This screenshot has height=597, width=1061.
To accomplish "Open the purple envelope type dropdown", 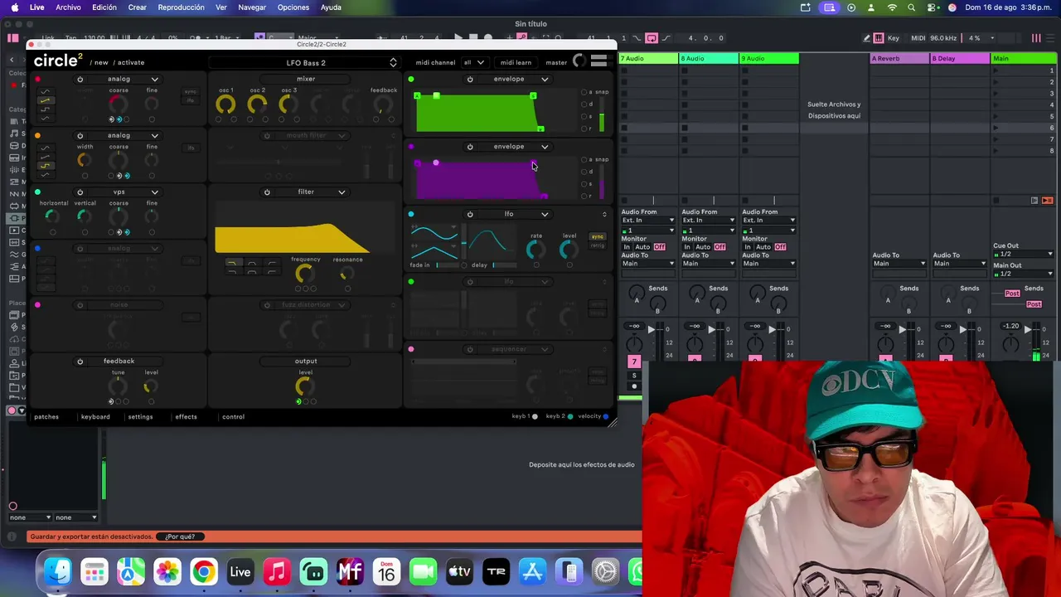I will click(545, 147).
